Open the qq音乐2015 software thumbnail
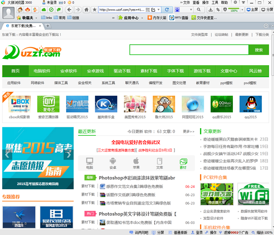 click(x=222, y=104)
